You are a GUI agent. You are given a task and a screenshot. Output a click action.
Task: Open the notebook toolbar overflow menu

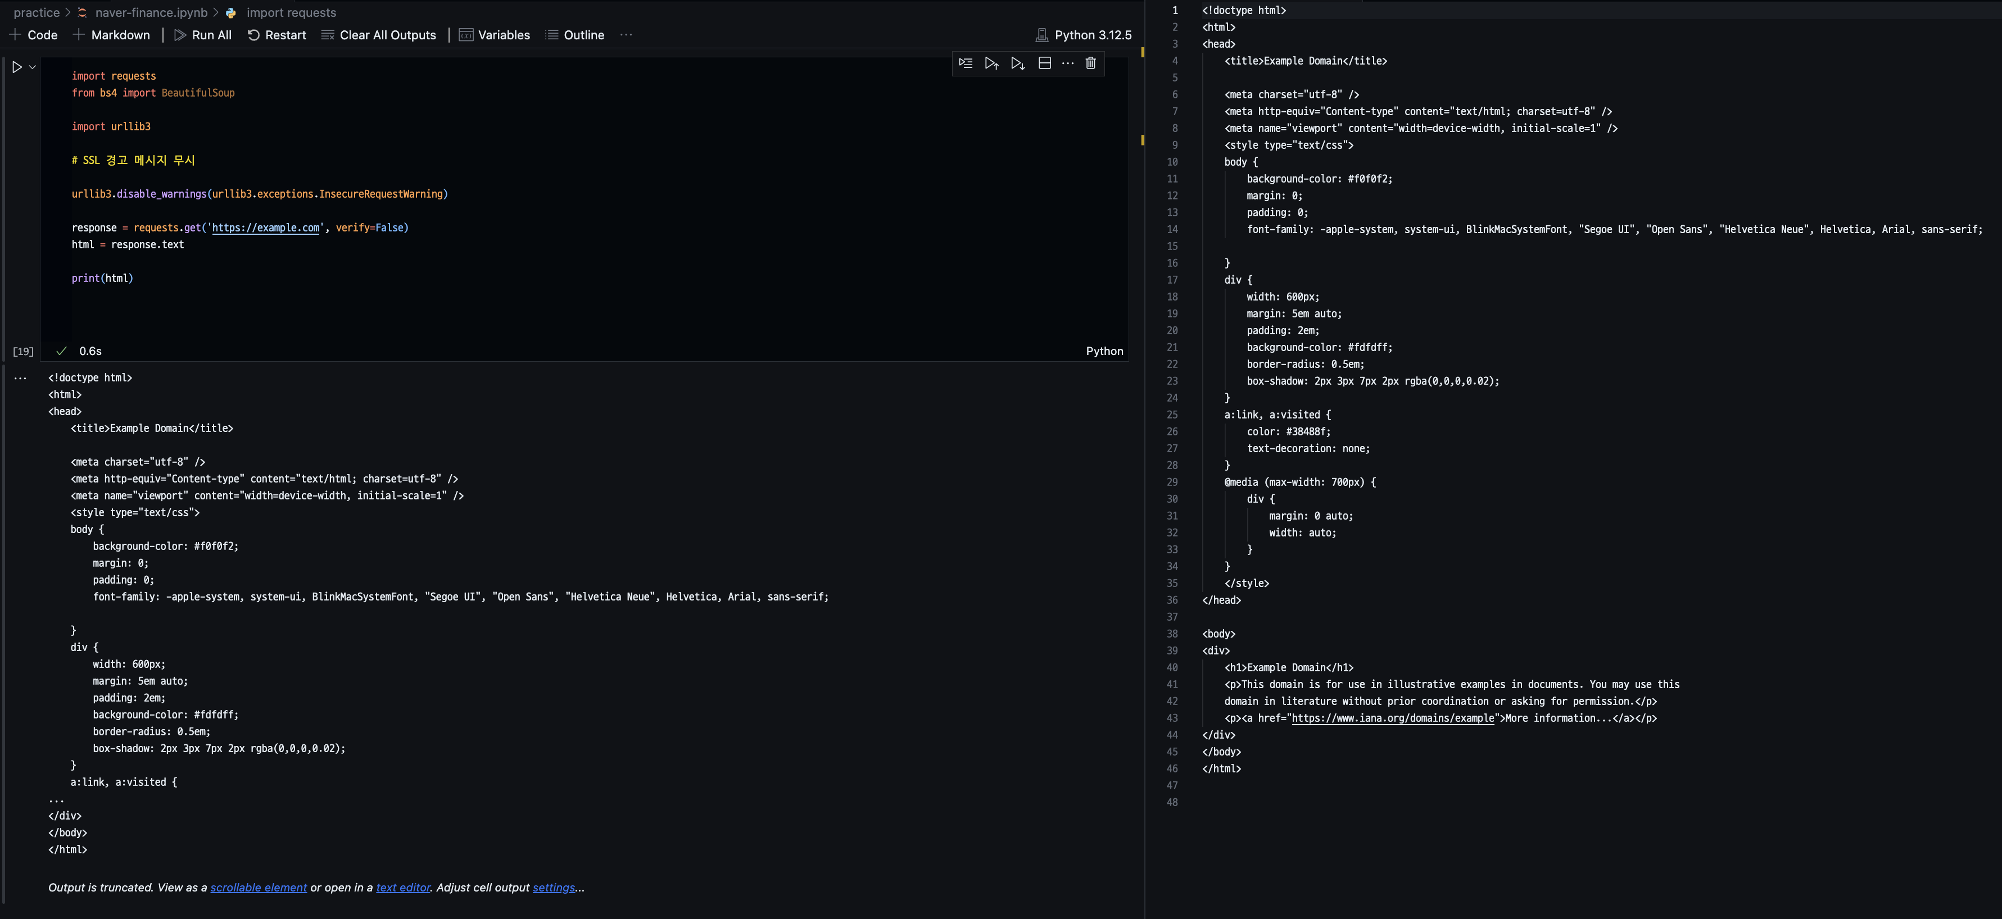point(627,35)
